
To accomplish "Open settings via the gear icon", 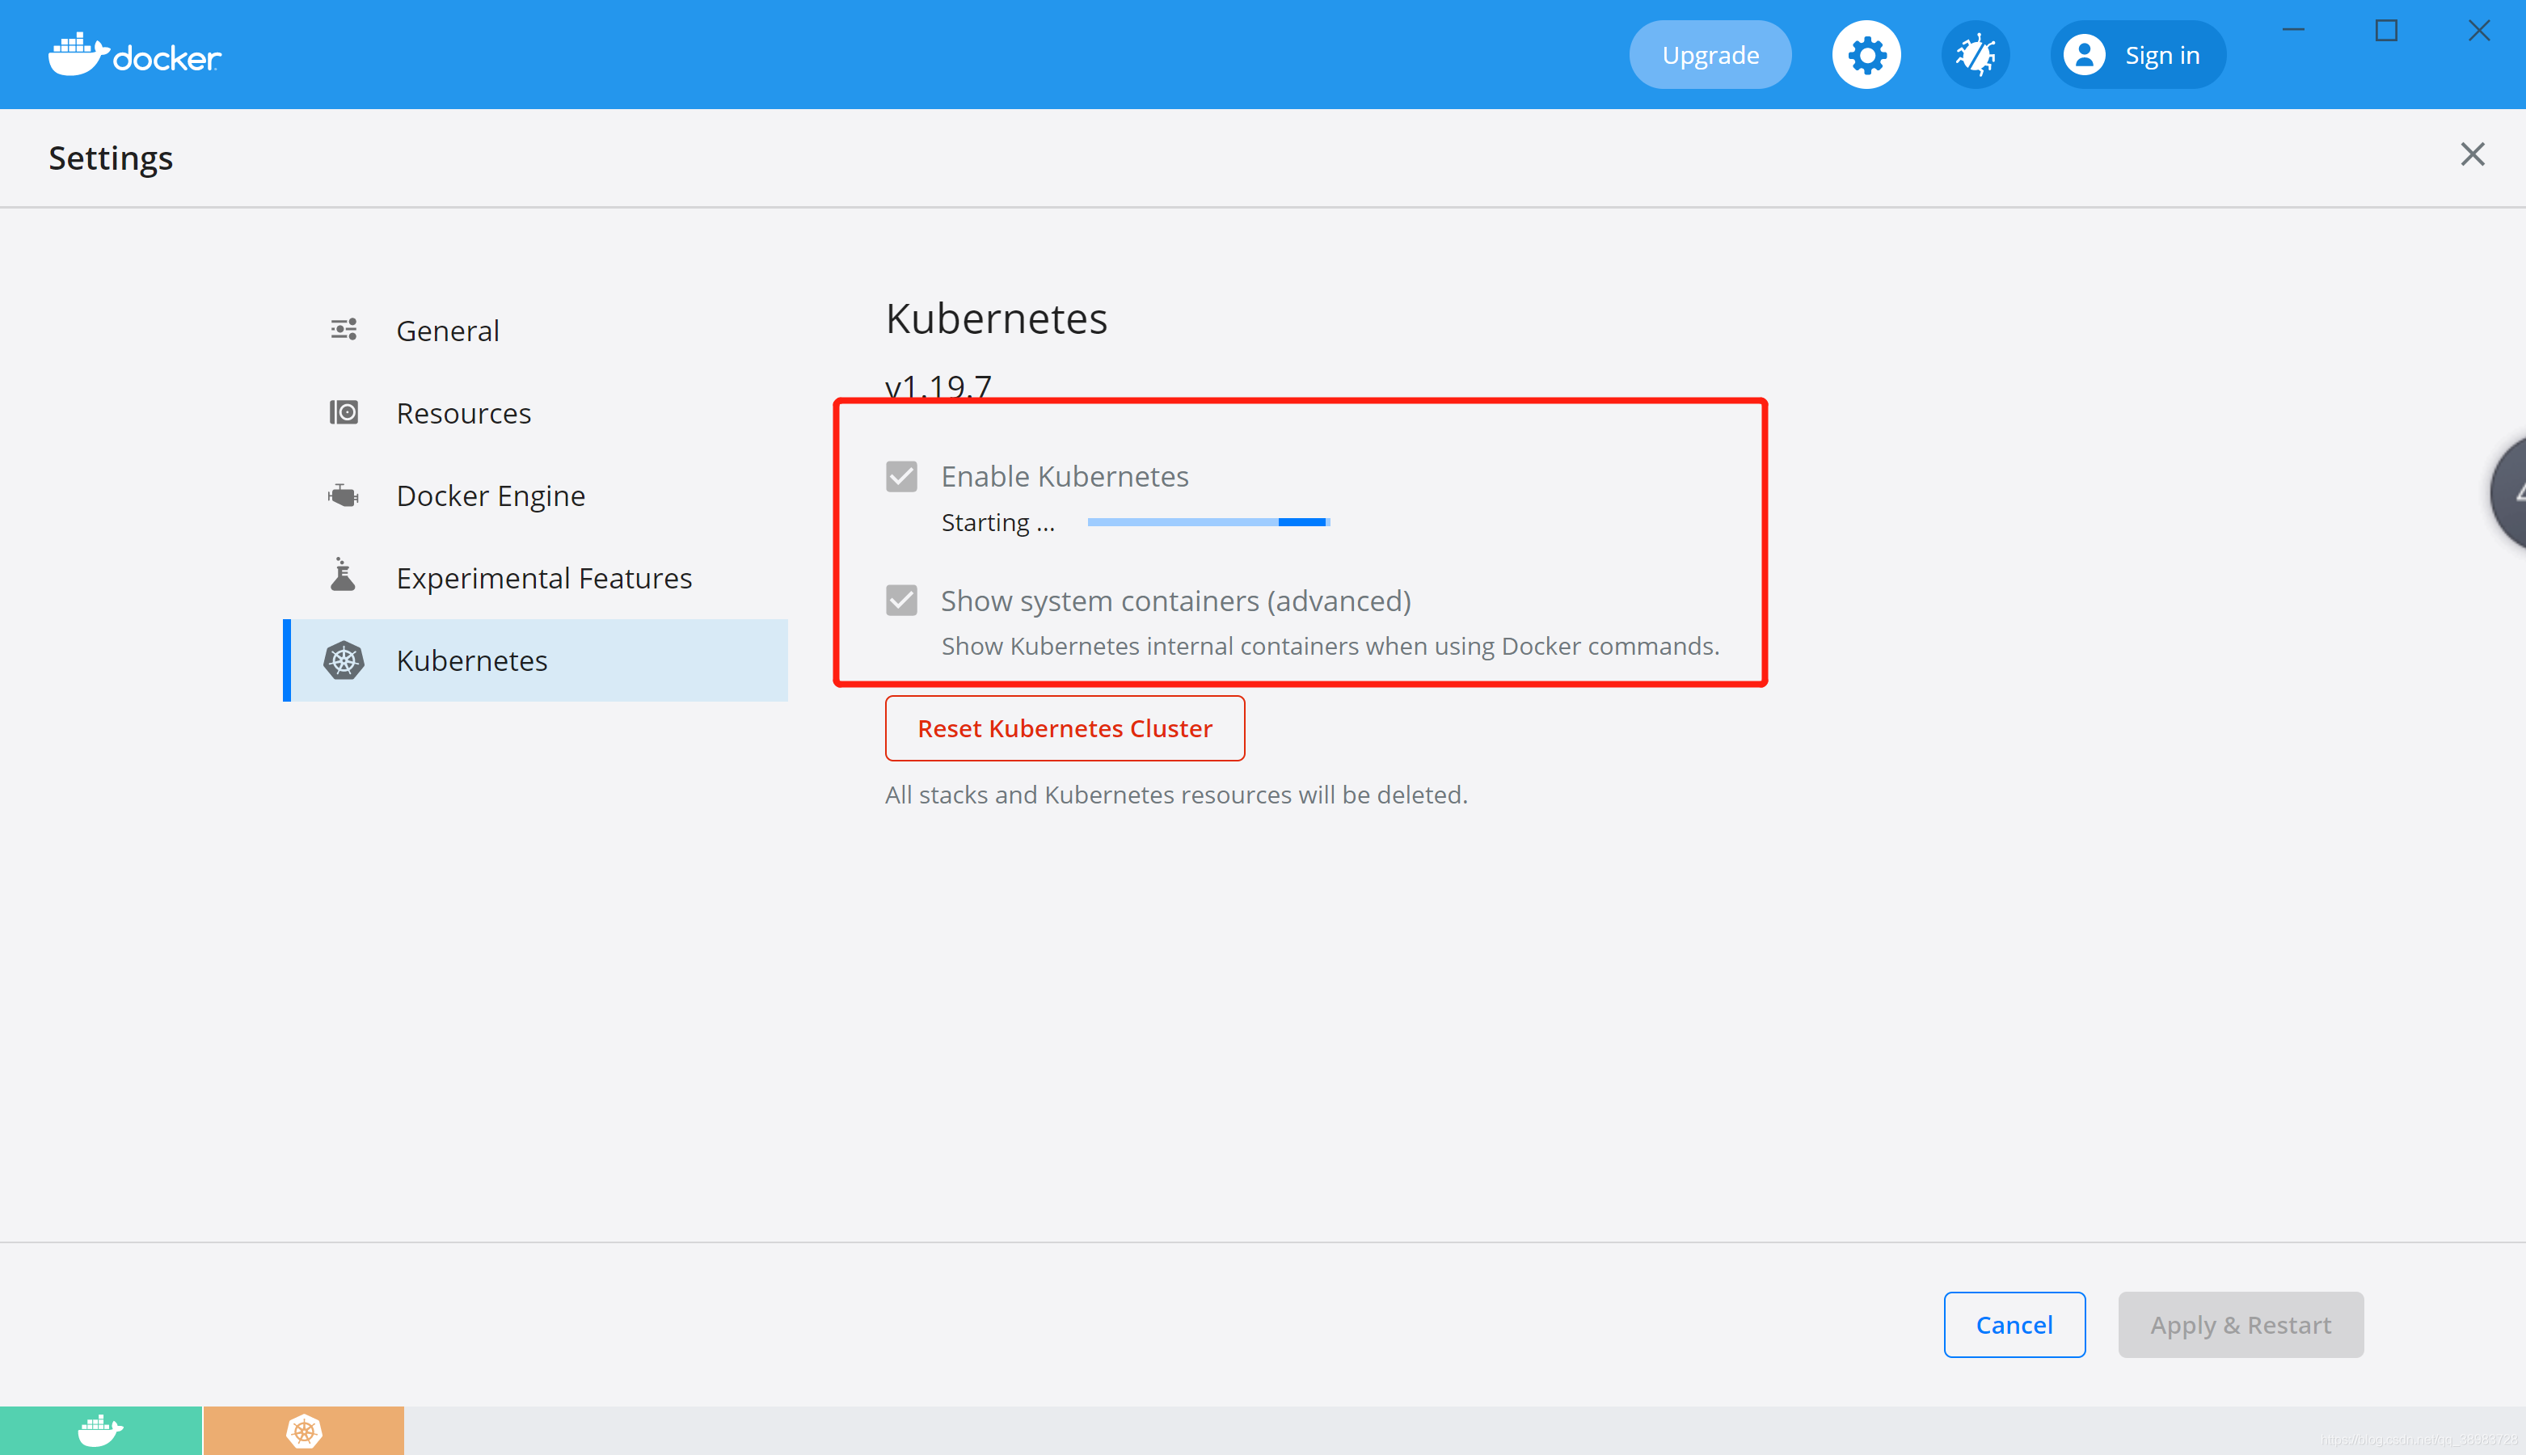I will 1866,55.
